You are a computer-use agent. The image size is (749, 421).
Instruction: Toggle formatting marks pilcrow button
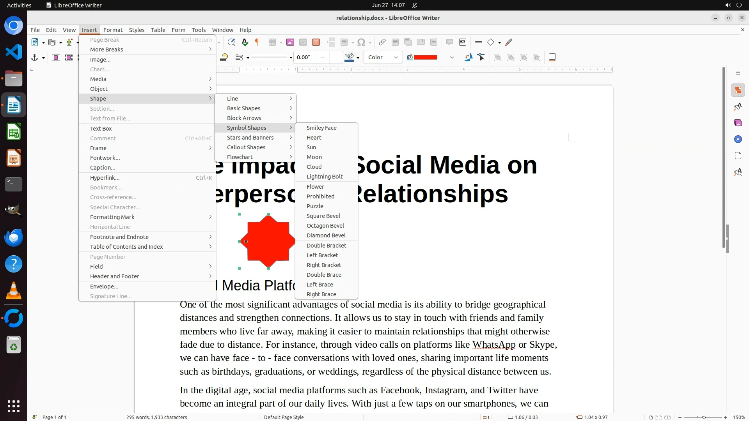[257, 42]
